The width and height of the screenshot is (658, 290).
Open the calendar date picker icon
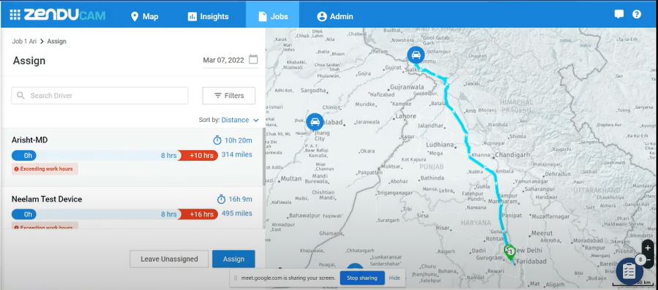click(253, 59)
